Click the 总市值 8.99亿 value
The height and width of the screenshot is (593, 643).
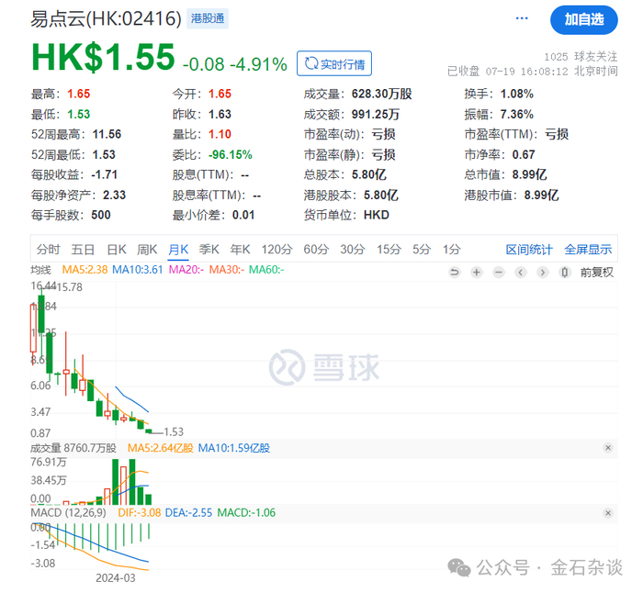coord(529,174)
